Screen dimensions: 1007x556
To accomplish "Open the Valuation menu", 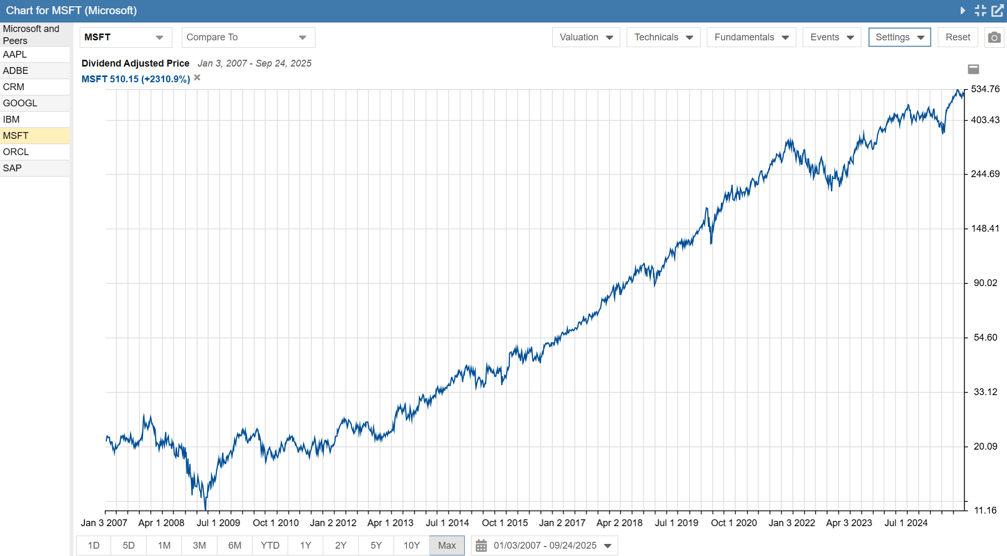I will click(585, 37).
